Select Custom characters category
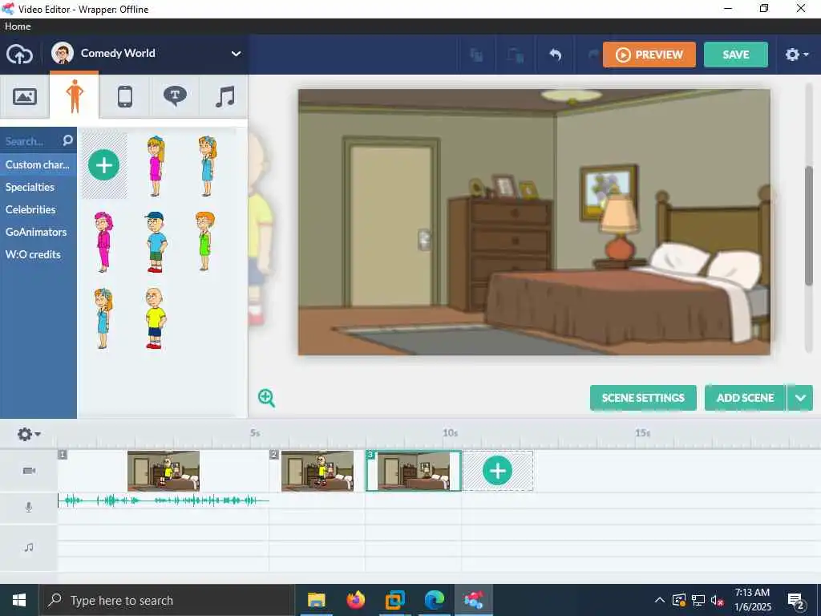The width and height of the screenshot is (821, 616). coord(38,164)
